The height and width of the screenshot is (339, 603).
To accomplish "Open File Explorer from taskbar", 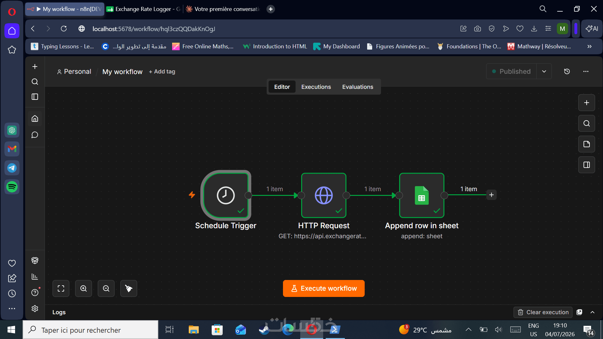I will (x=194, y=330).
